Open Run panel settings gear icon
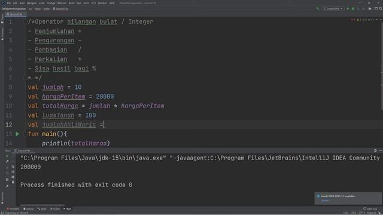Image resolution: width=383 pixels, height=215 pixels. 375,150
